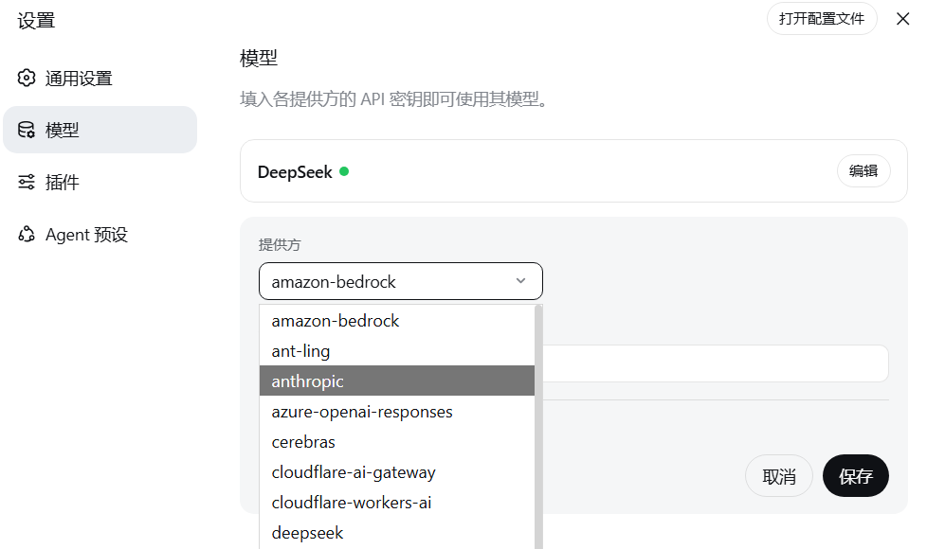Viewport: 927px width, 549px height.
Task: Choose azure-openai-responses provider option
Action: coord(397,412)
